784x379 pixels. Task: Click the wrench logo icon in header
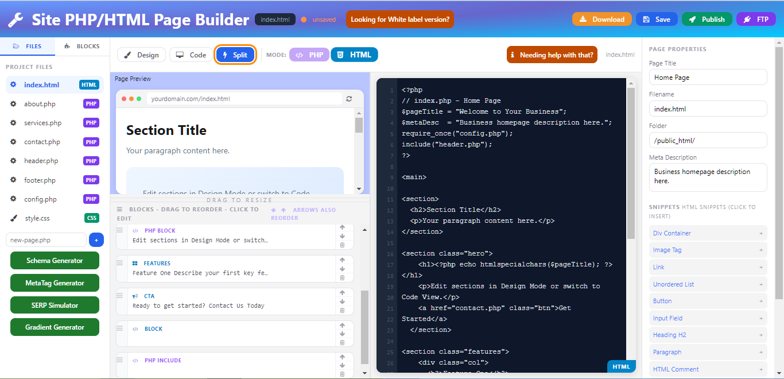(15, 20)
